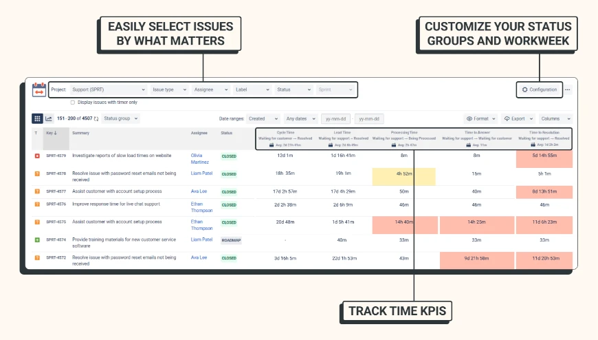Open the Any dates dropdown

click(300, 119)
